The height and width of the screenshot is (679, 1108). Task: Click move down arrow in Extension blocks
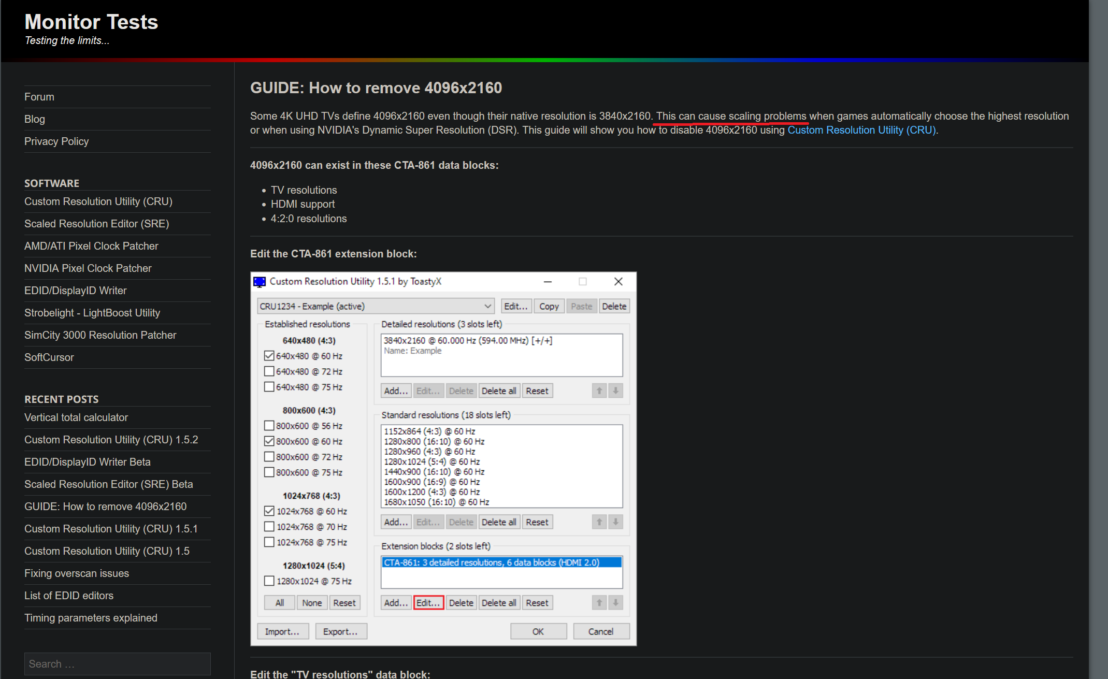(615, 603)
